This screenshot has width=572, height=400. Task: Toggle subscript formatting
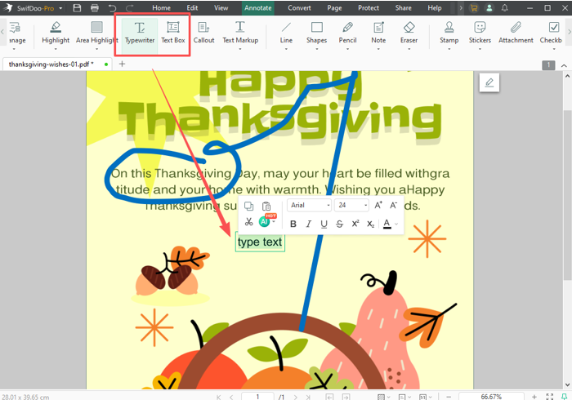point(371,224)
